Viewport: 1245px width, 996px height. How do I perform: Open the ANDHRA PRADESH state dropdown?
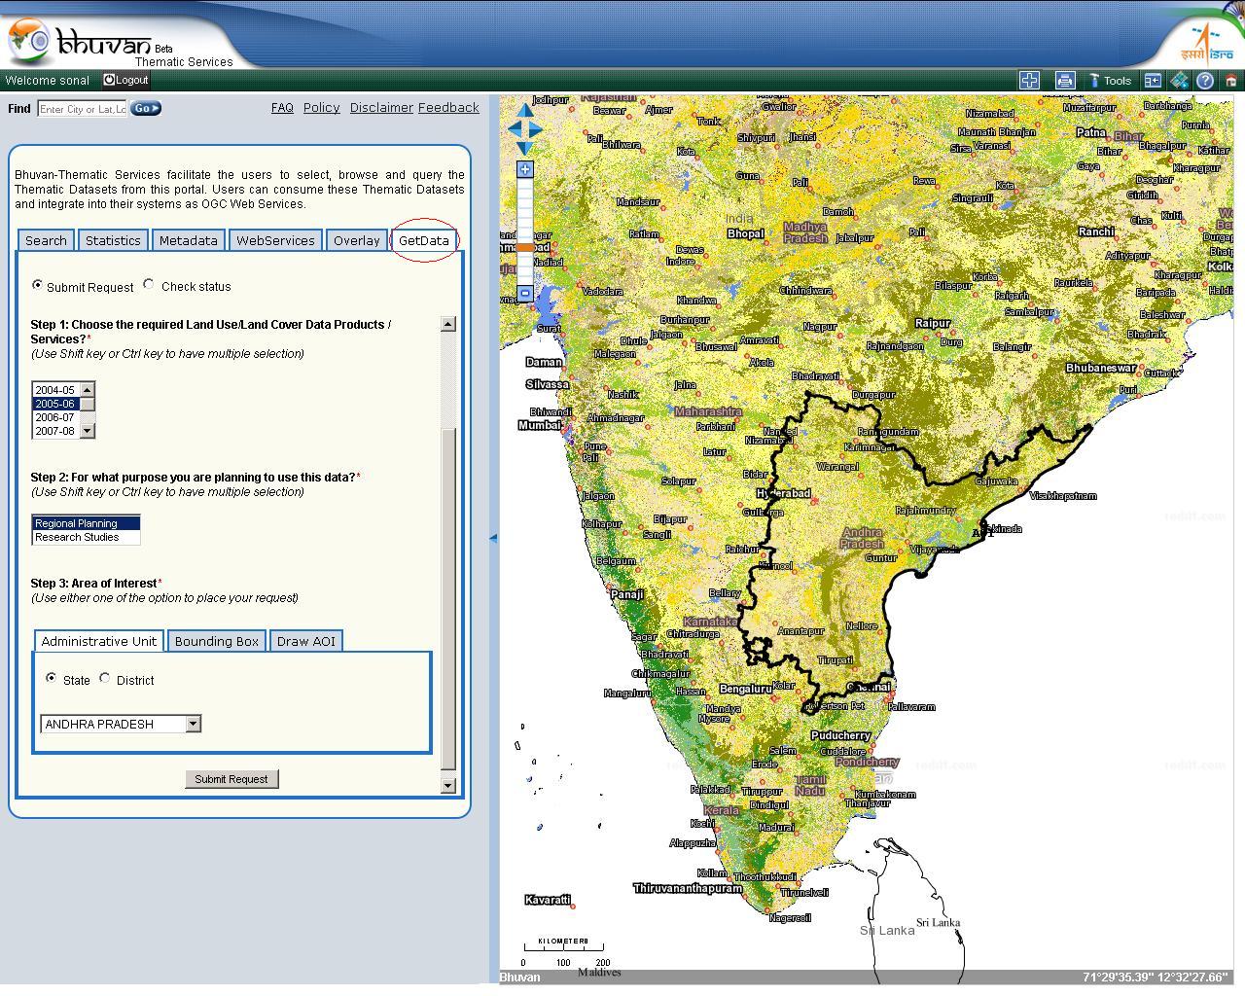121,724
